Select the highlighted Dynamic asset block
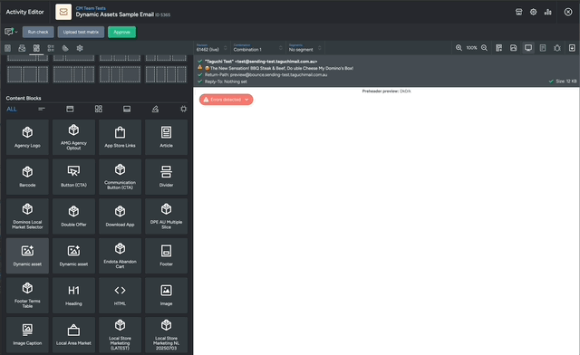 click(x=27, y=256)
